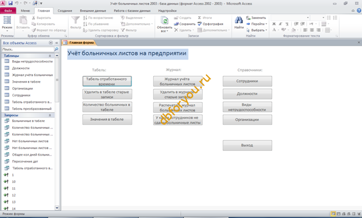The height and width of the screenshot is (218, 362).
Task: Collapse navigation pane with double-chevron button
Action: tap(56, 43)
